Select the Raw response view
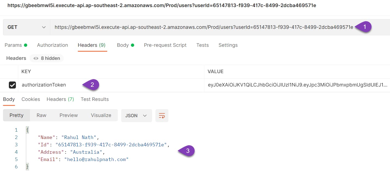Viewport: 390px width, 176px height. click(41, 115)
